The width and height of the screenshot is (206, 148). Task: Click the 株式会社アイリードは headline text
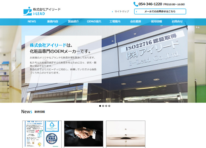(51, 45)
